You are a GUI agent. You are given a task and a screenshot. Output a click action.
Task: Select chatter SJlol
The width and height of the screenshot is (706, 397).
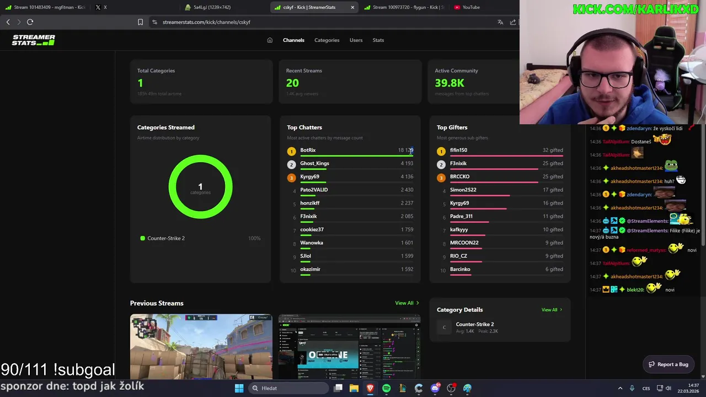click(x=306, y=256)
